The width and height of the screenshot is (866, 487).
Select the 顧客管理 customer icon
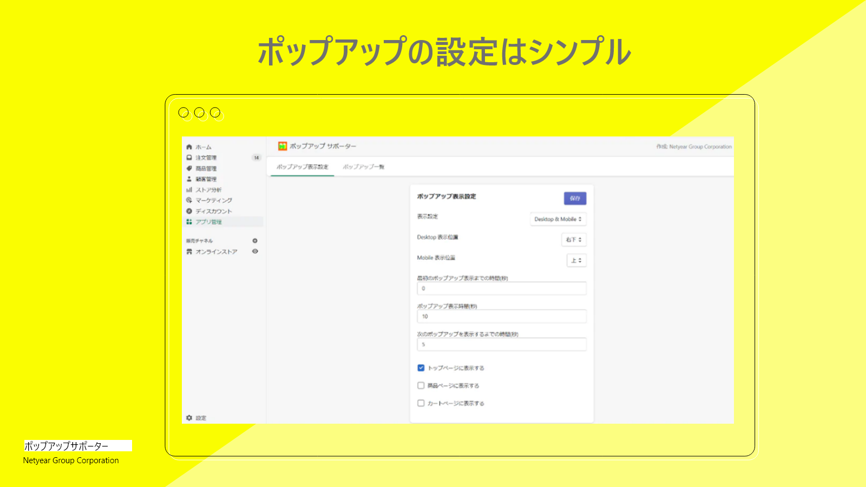tap(188, 179)
